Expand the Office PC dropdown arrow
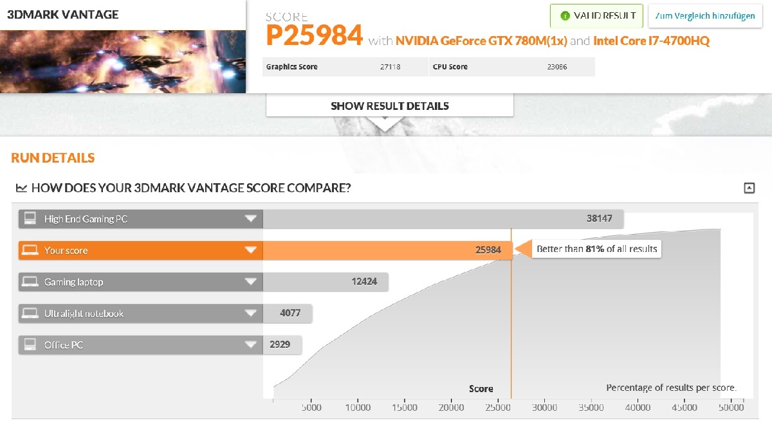The width and height of the screenshot is (772, 423). tap(251, 345)
